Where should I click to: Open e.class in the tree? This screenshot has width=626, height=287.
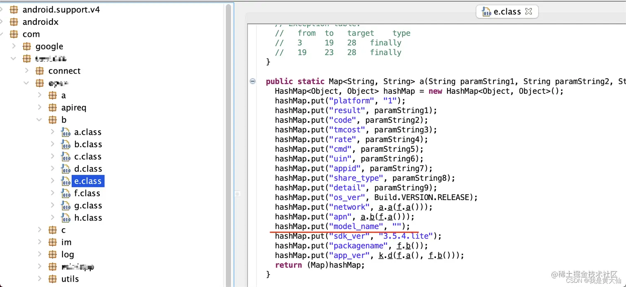(x=88, y=181)
